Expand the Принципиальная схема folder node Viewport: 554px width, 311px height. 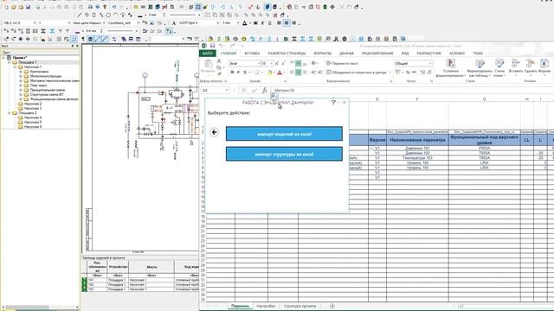tap(21, 90)
